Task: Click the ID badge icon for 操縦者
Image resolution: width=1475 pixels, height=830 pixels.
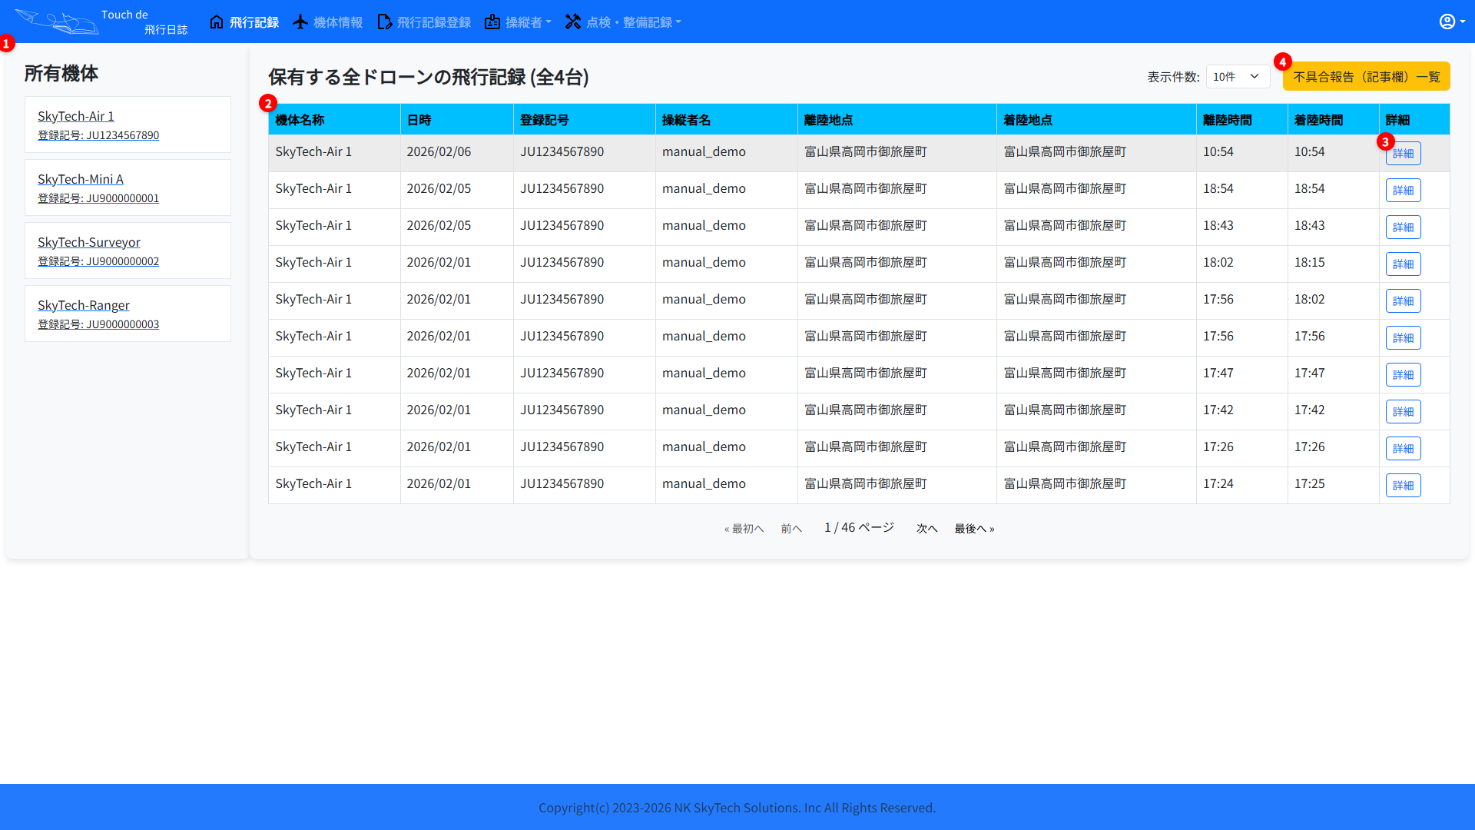Action: (492, 22)
